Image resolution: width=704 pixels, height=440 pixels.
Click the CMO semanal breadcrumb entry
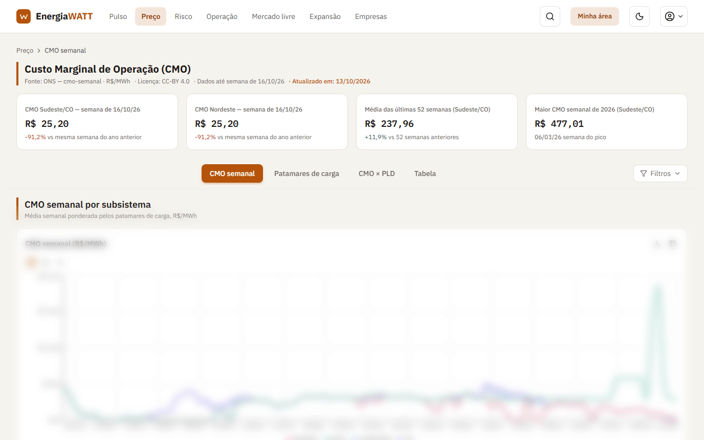tap(65, 51)
